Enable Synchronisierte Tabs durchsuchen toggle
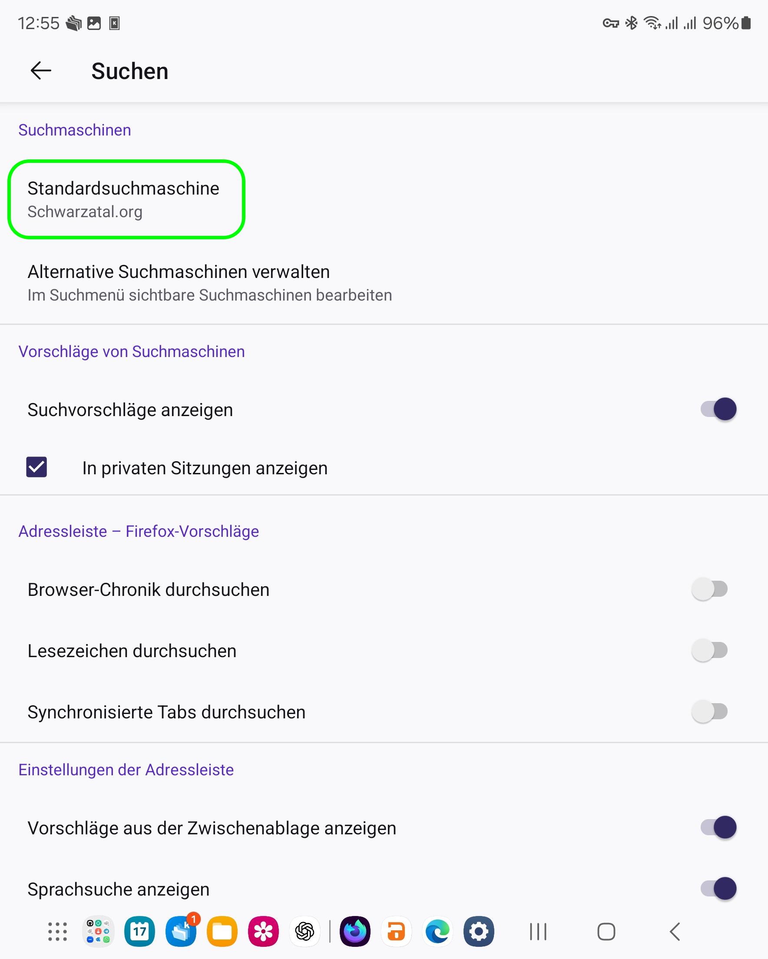768x959 pixels. [x=709, y=712]
